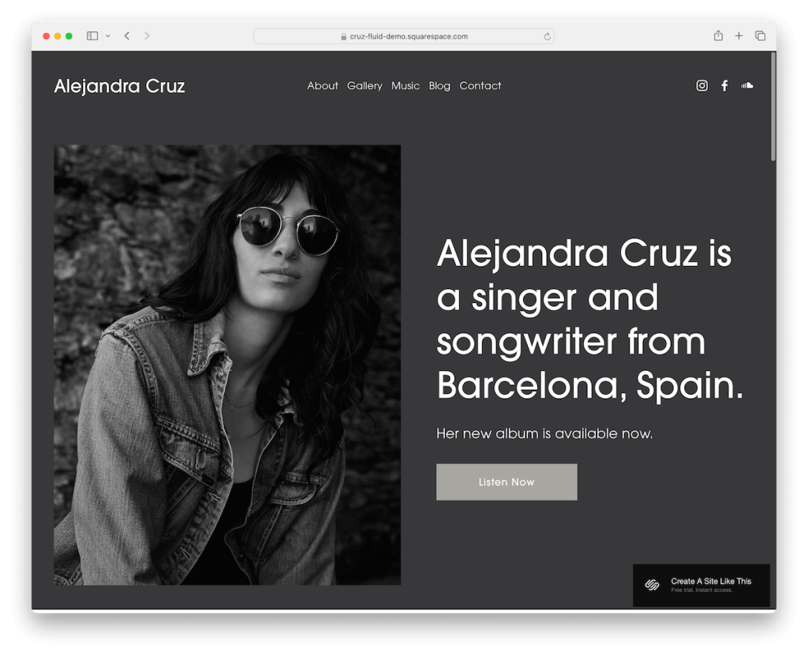Click the address bar URL field
The width and height of the screenshot is (808, 655).
[x=403, y=36]
